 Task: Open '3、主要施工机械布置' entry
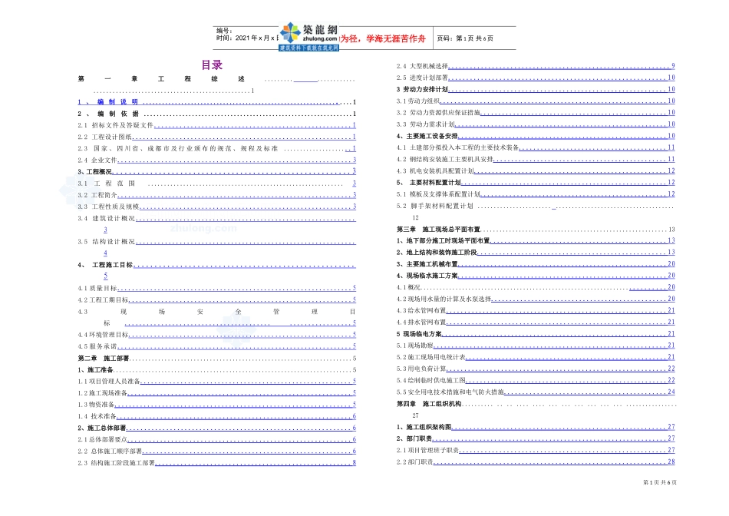click(536, 264)
